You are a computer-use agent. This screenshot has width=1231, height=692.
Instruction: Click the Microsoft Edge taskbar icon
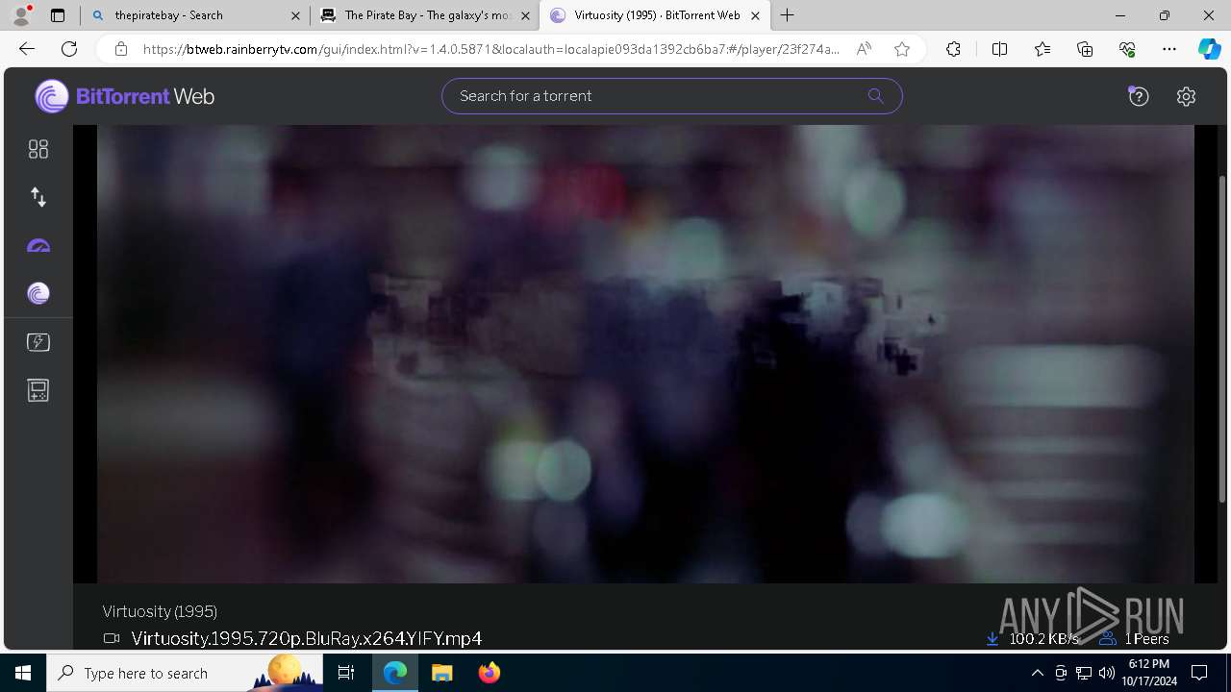click(x=395, y=673)
